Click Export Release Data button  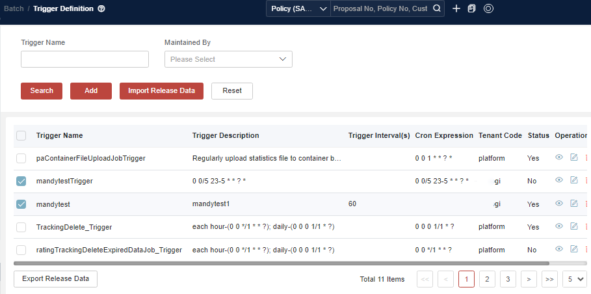[55, 279]
